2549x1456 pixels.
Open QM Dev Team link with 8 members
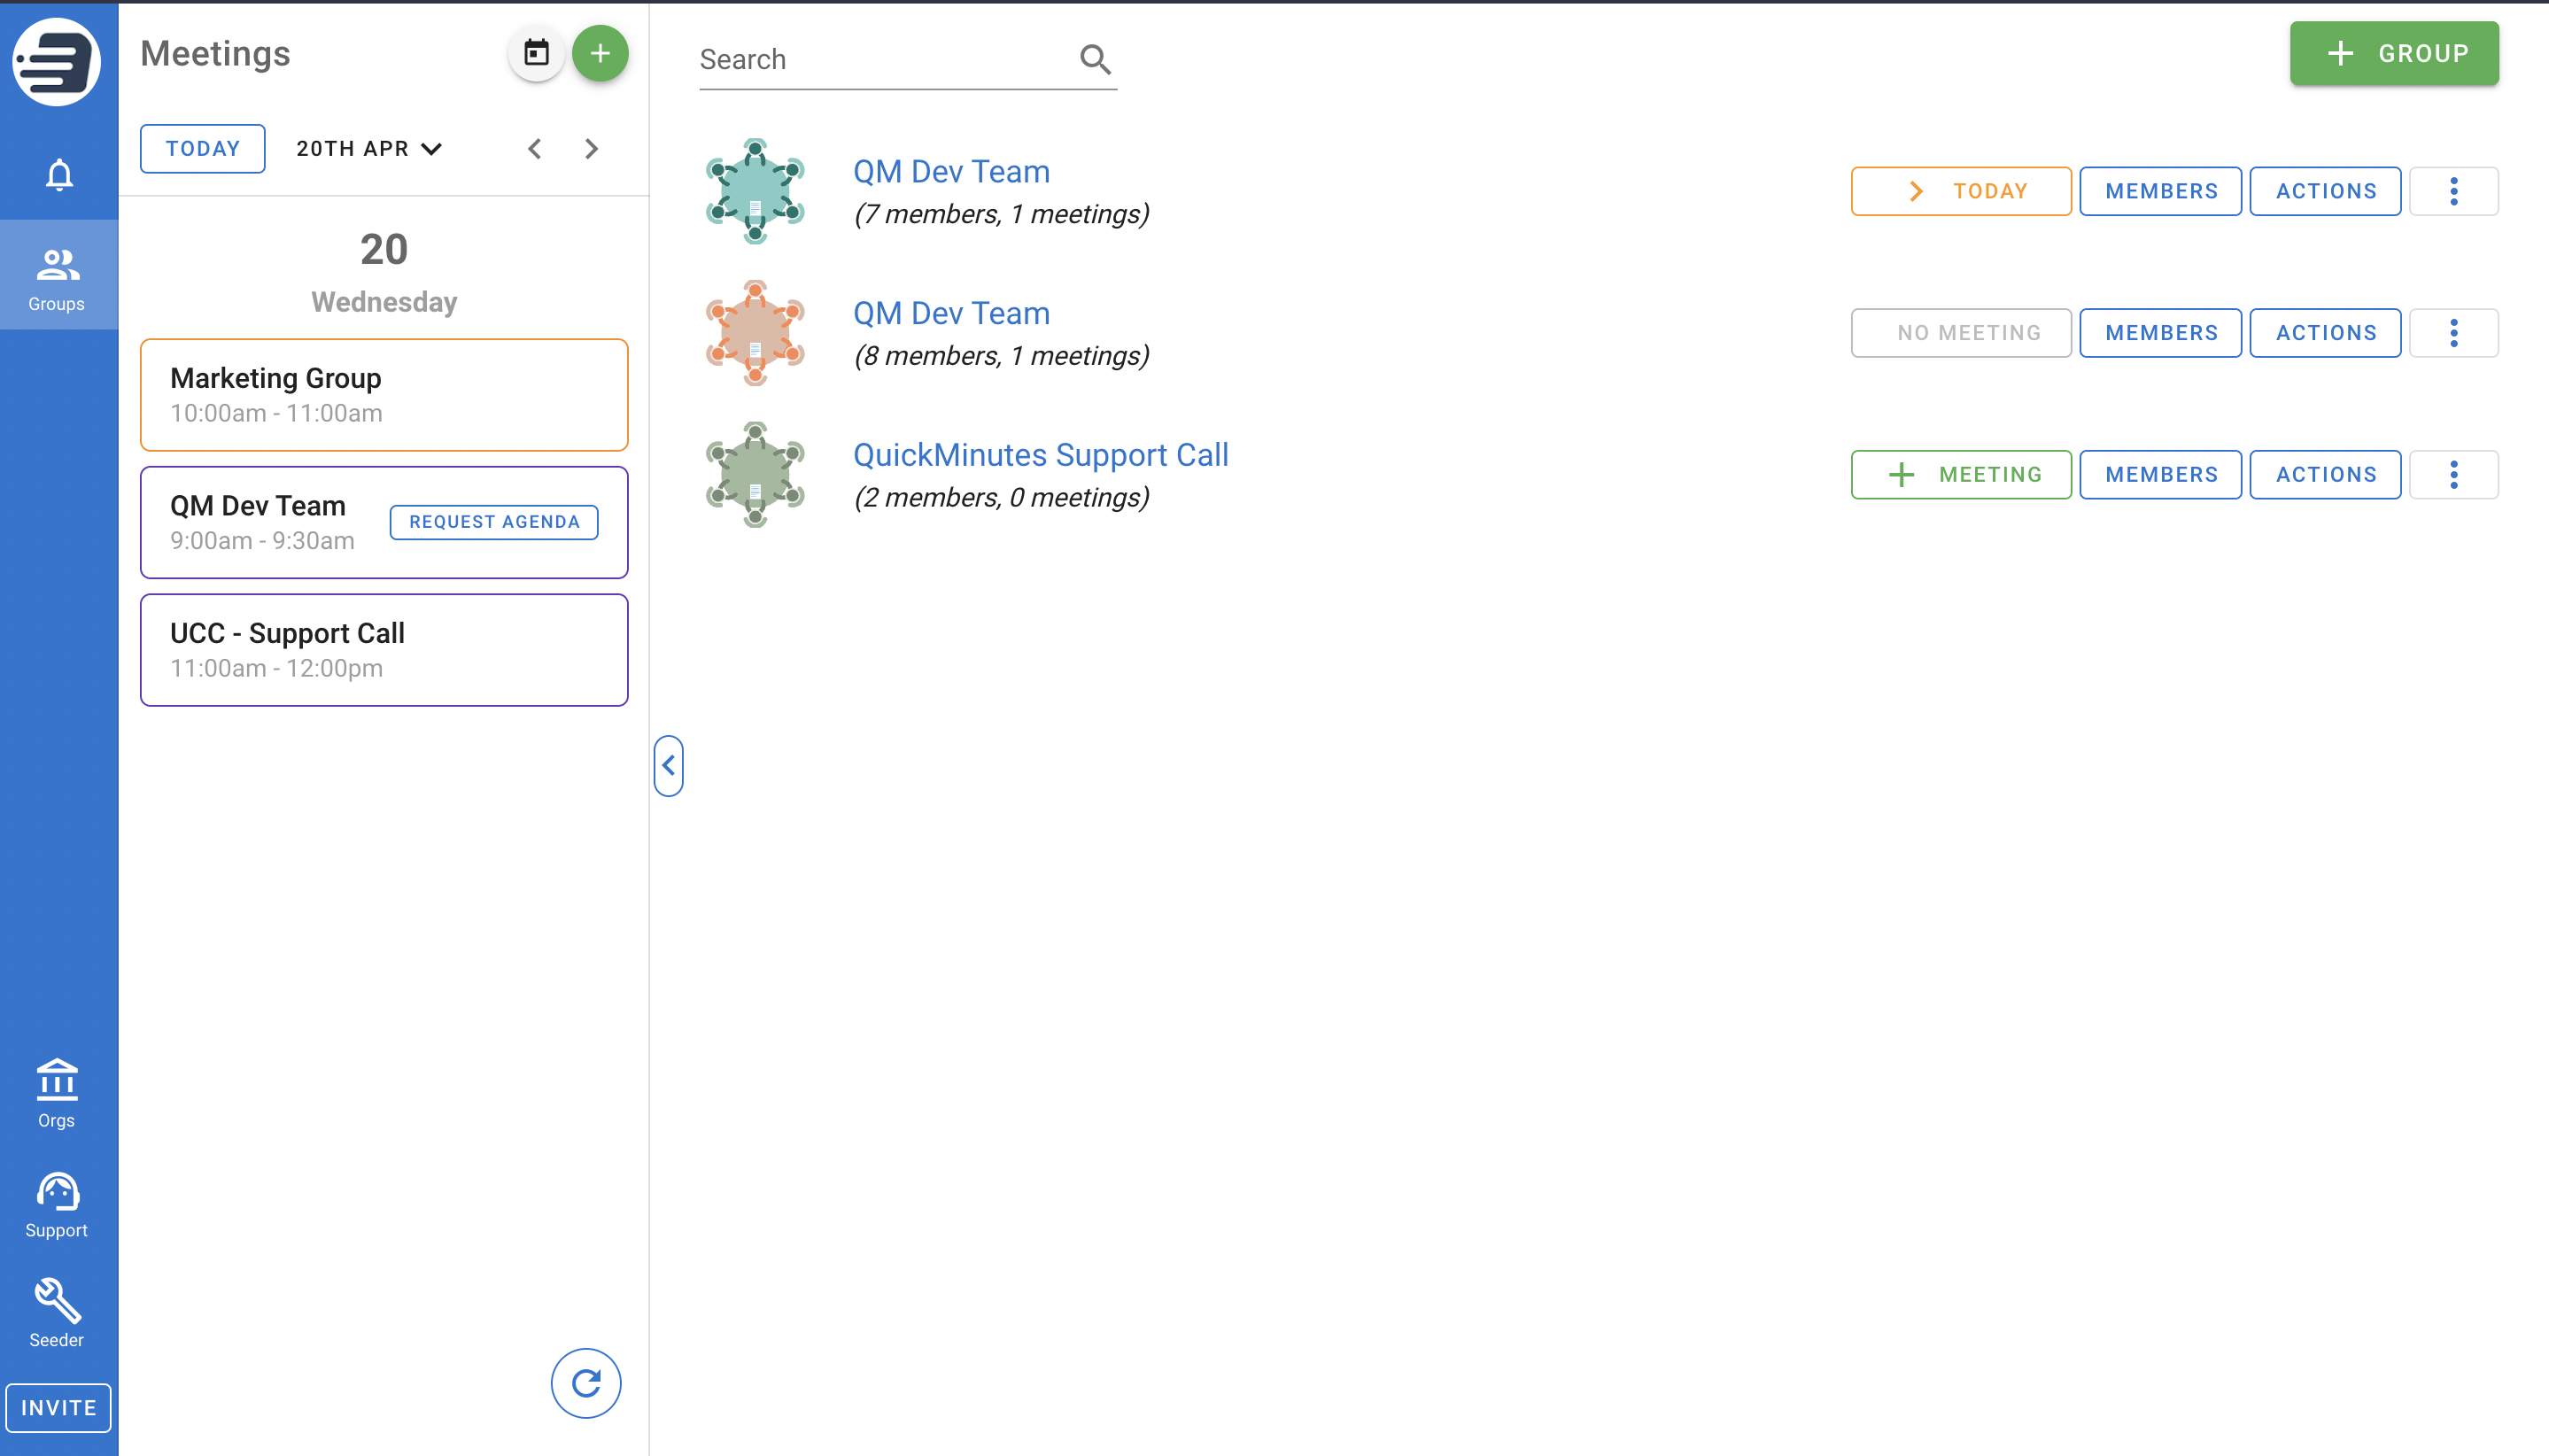pyautogui.click(x=952, y=313)
